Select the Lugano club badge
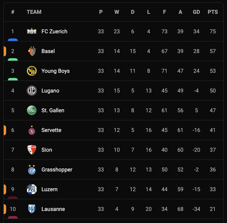 coord(32,91)
